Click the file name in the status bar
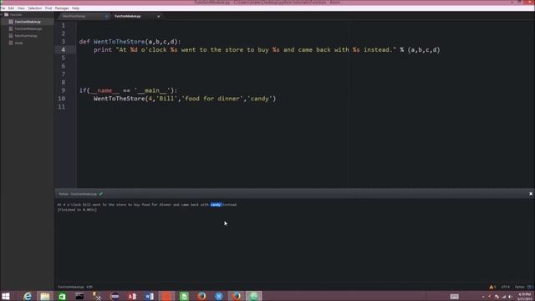Screen dimensions: 535x301 [70, 287]
